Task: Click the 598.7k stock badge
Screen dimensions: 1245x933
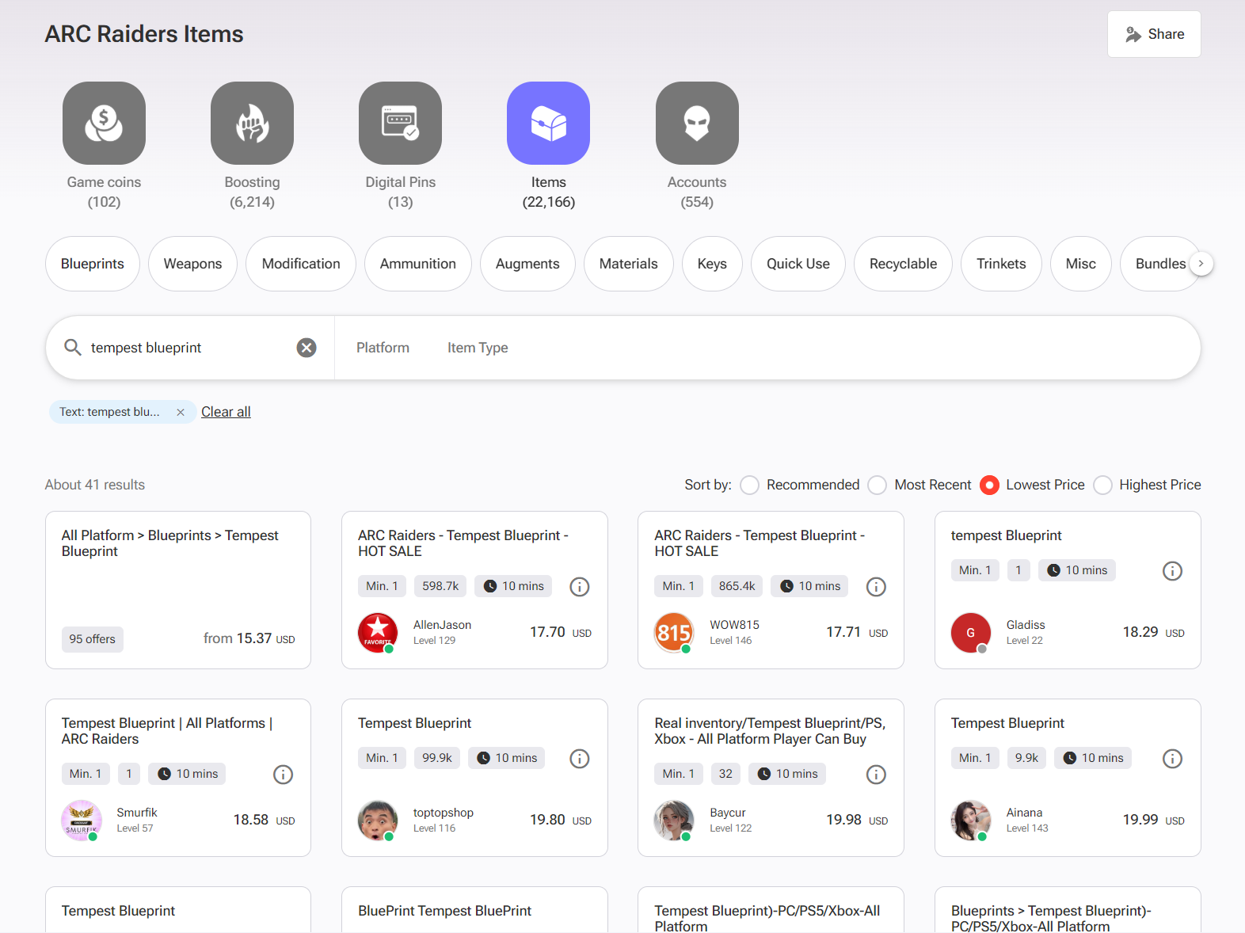Action: (440, 586)
